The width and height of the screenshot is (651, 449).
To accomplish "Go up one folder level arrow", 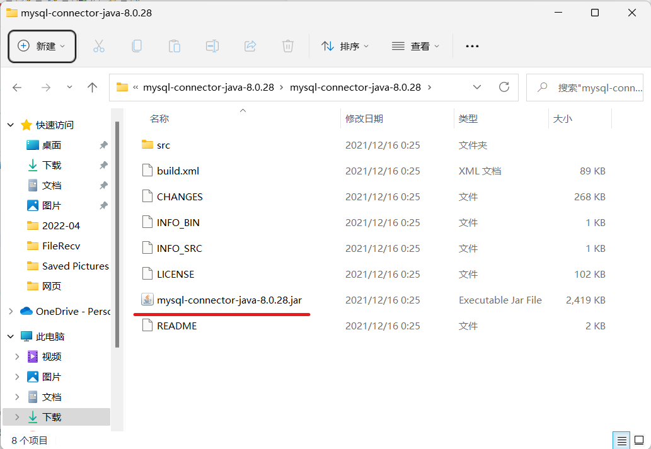I will tap(92, 87).
